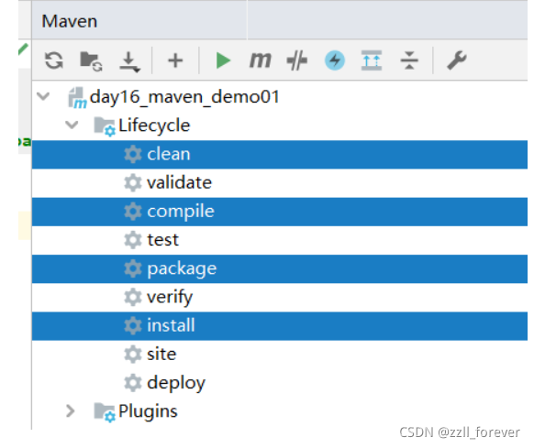Image resolution: width=534 pixels, height=448 pixels.
Task: Click gear icon beside validate
Action: pos(133,182)
